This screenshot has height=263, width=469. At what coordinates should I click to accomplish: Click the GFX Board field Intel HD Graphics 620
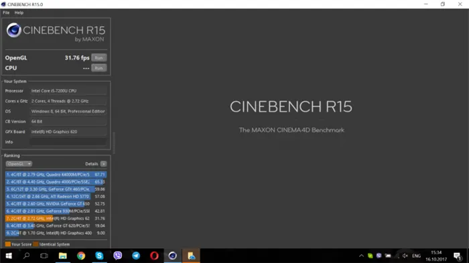point(68,132)
